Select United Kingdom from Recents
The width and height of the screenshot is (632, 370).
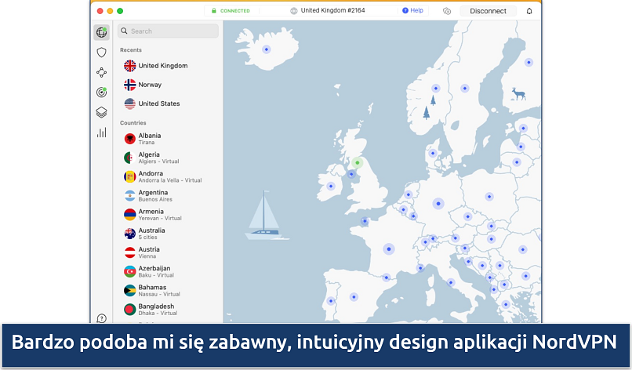(x=162, y=66)
